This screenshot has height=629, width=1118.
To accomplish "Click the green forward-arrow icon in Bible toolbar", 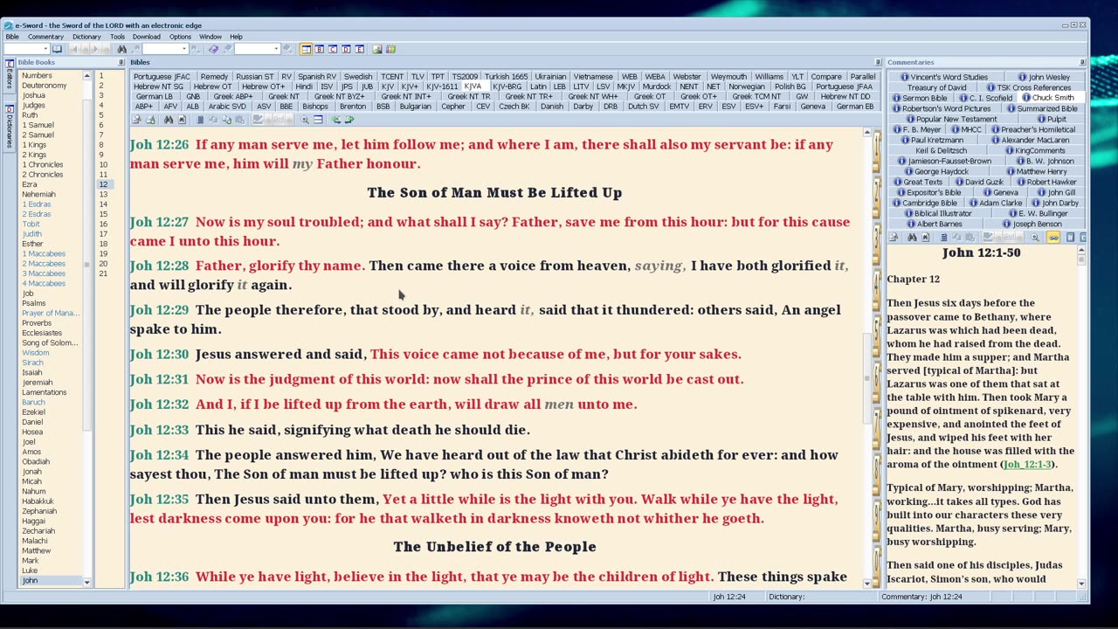I will coord(349,119).
